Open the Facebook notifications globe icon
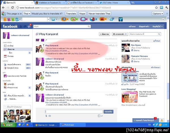Screen dimensions: 170x133 (x=29, y=26)
